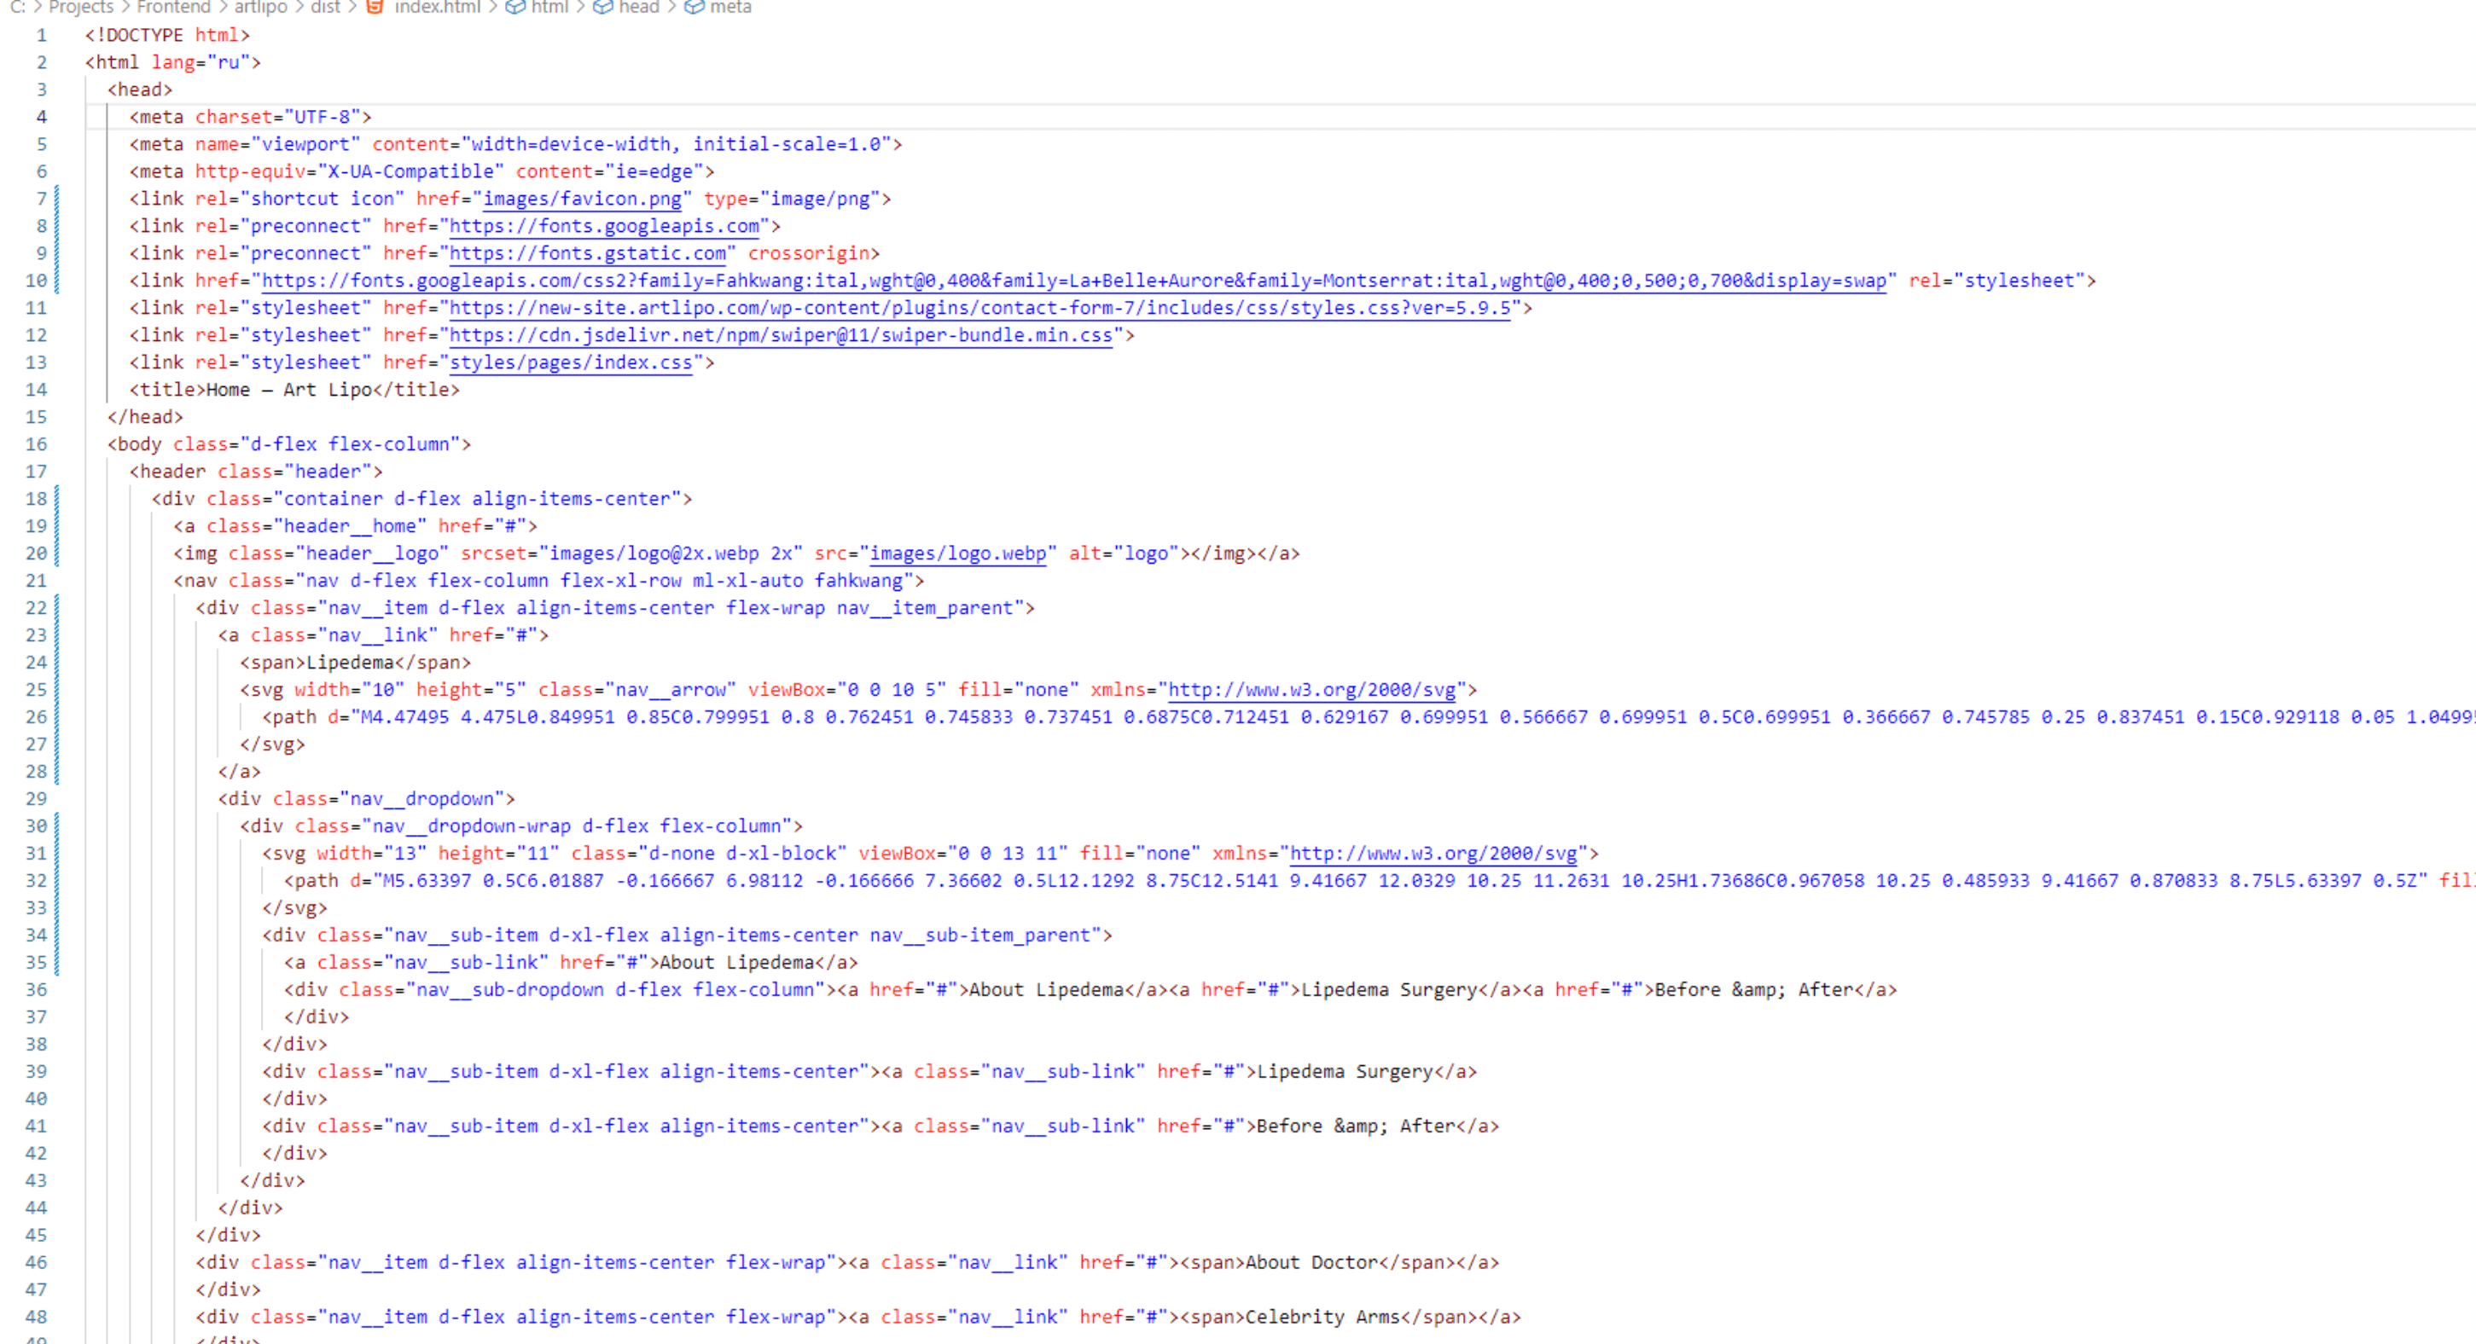Follow the fonts.gstatic.com link
2476x1344 pixels.
click(x=587, y=253)
